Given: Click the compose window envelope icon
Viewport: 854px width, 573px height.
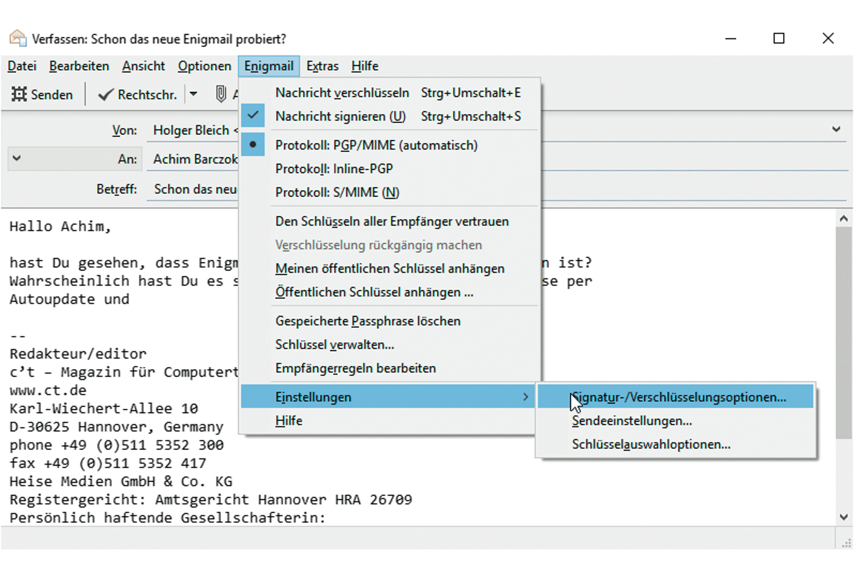Looking at the screenshot, I should [x=18, y=38].
